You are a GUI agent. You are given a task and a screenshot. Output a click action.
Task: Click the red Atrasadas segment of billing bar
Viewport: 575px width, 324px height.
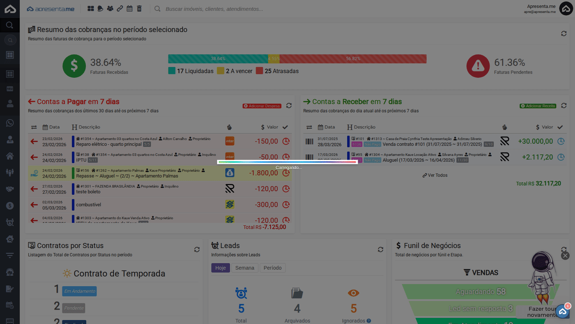353,59
